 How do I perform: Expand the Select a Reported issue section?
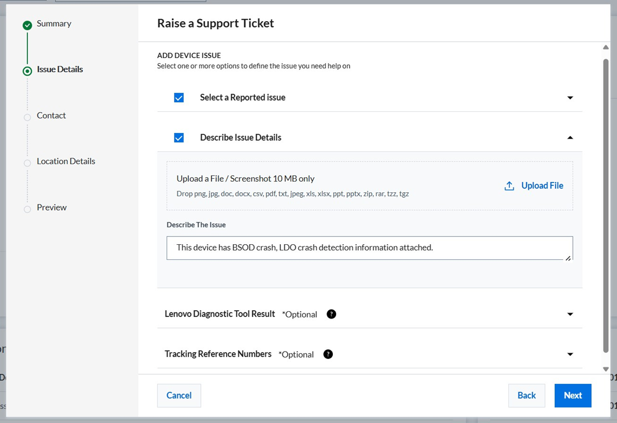(x=570, y=98)
